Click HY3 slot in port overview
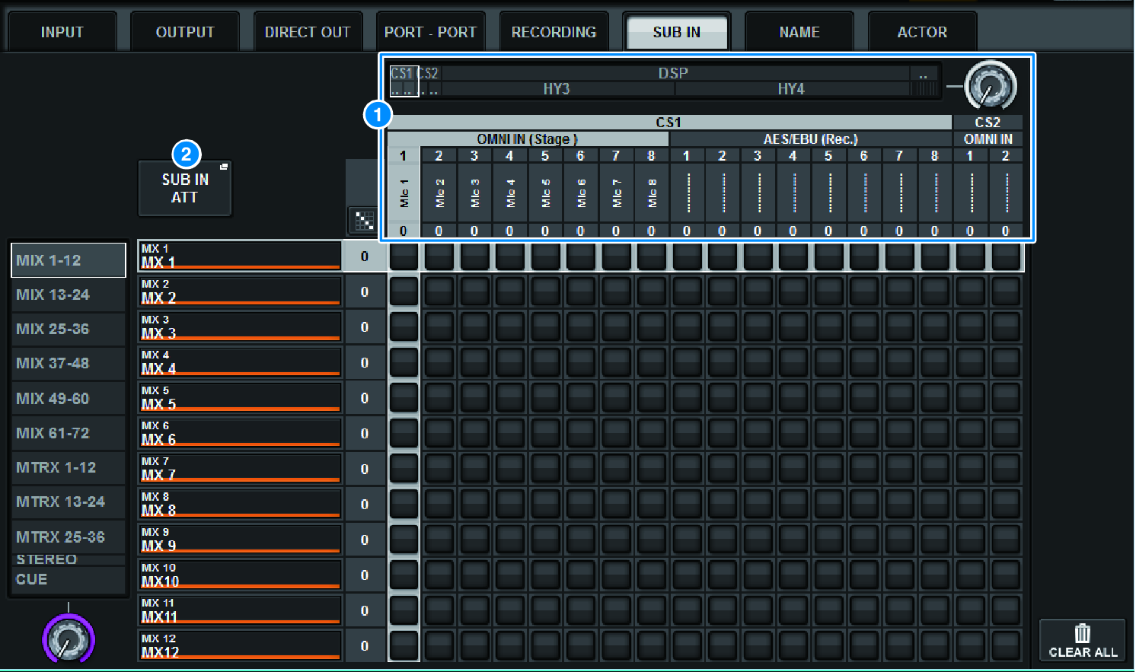Screen dimensions: 1136x672 click(557, 89)
